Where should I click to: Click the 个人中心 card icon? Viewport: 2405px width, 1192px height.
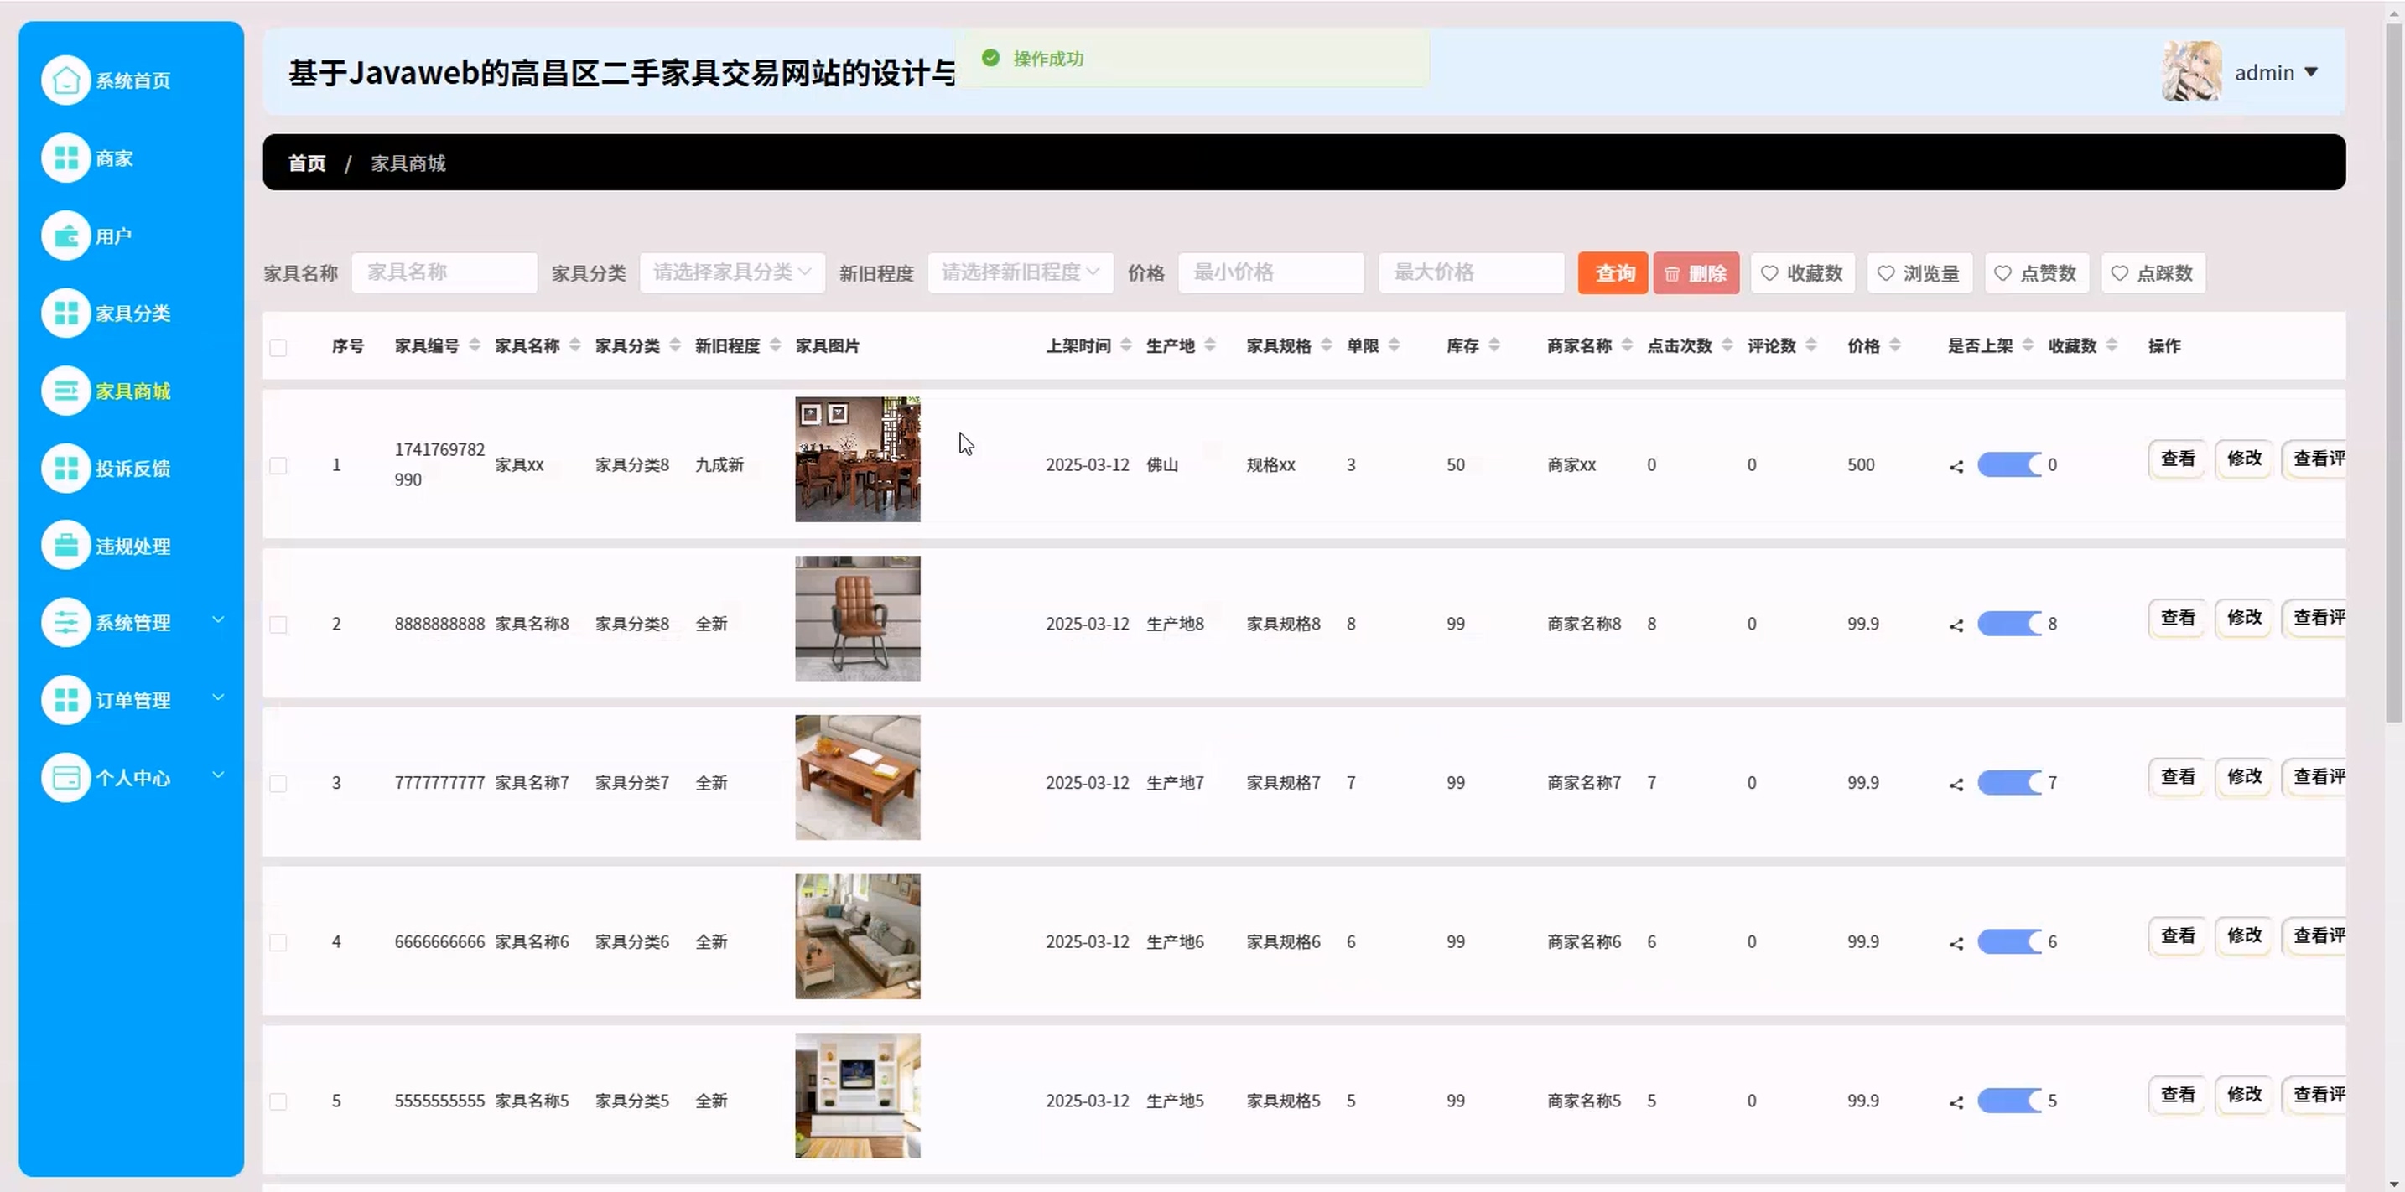coord(65,776)
